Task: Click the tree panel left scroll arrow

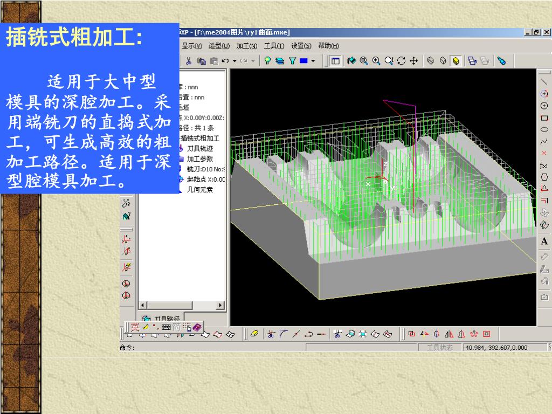Action: [x=142, y=305]
